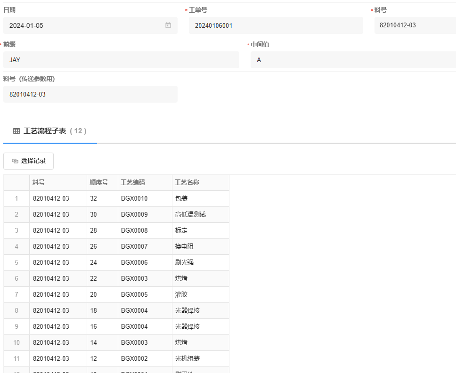Click the copy icon on 选择记录 button

(15, 161)
